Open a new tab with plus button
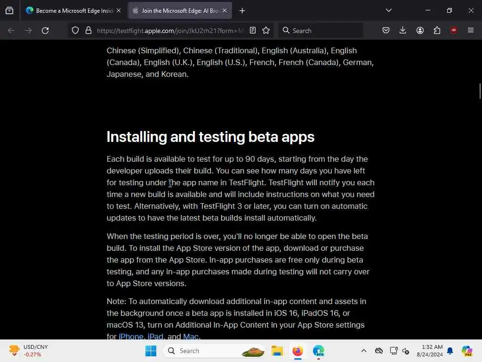 [x=242, y=11]
